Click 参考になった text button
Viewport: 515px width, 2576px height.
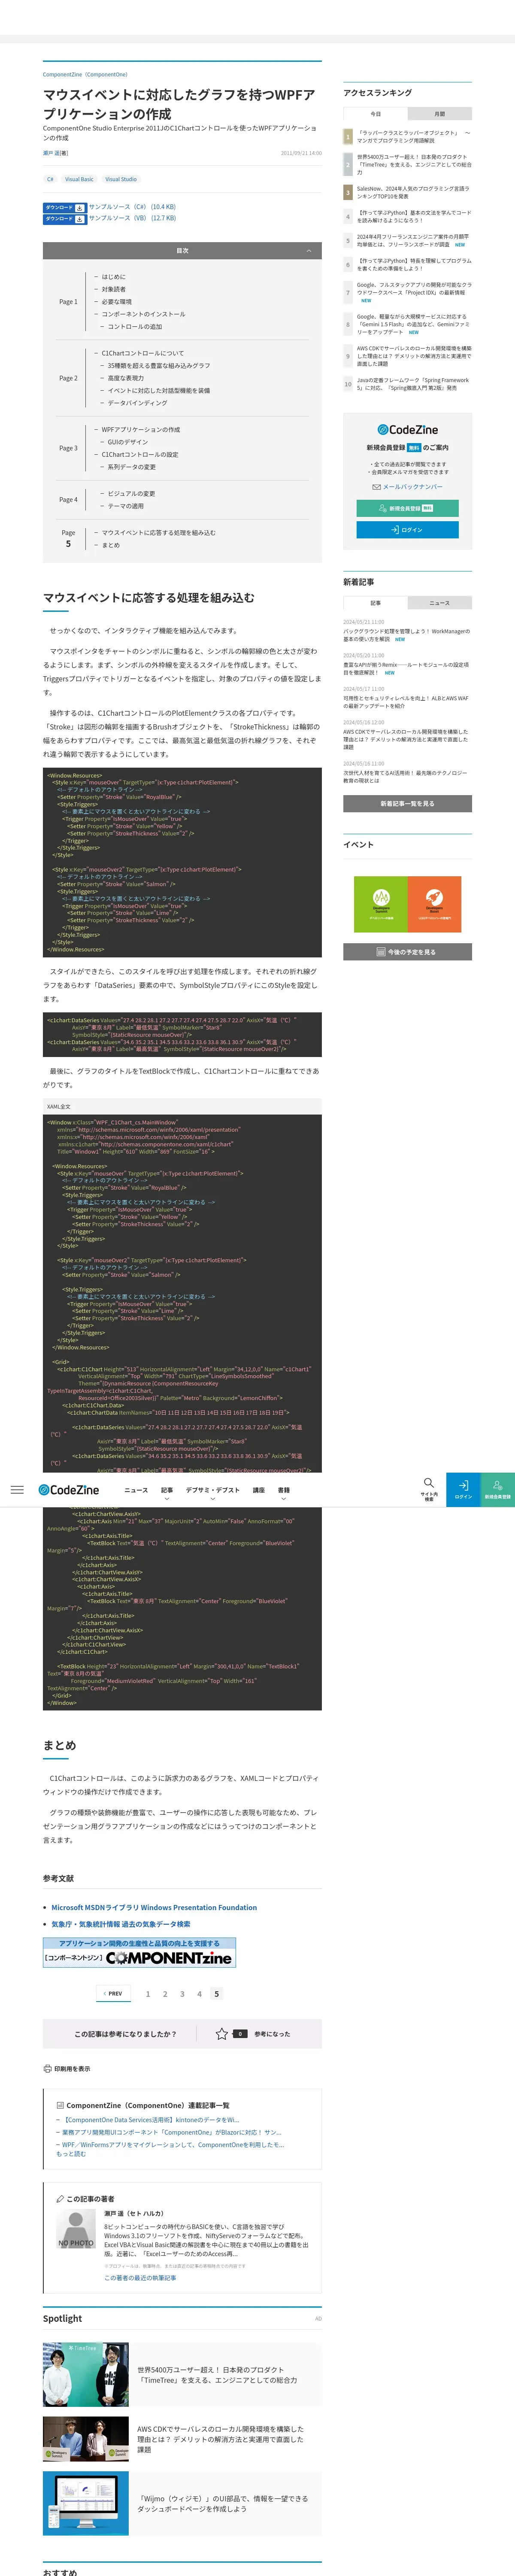(x=272, y=2034)
